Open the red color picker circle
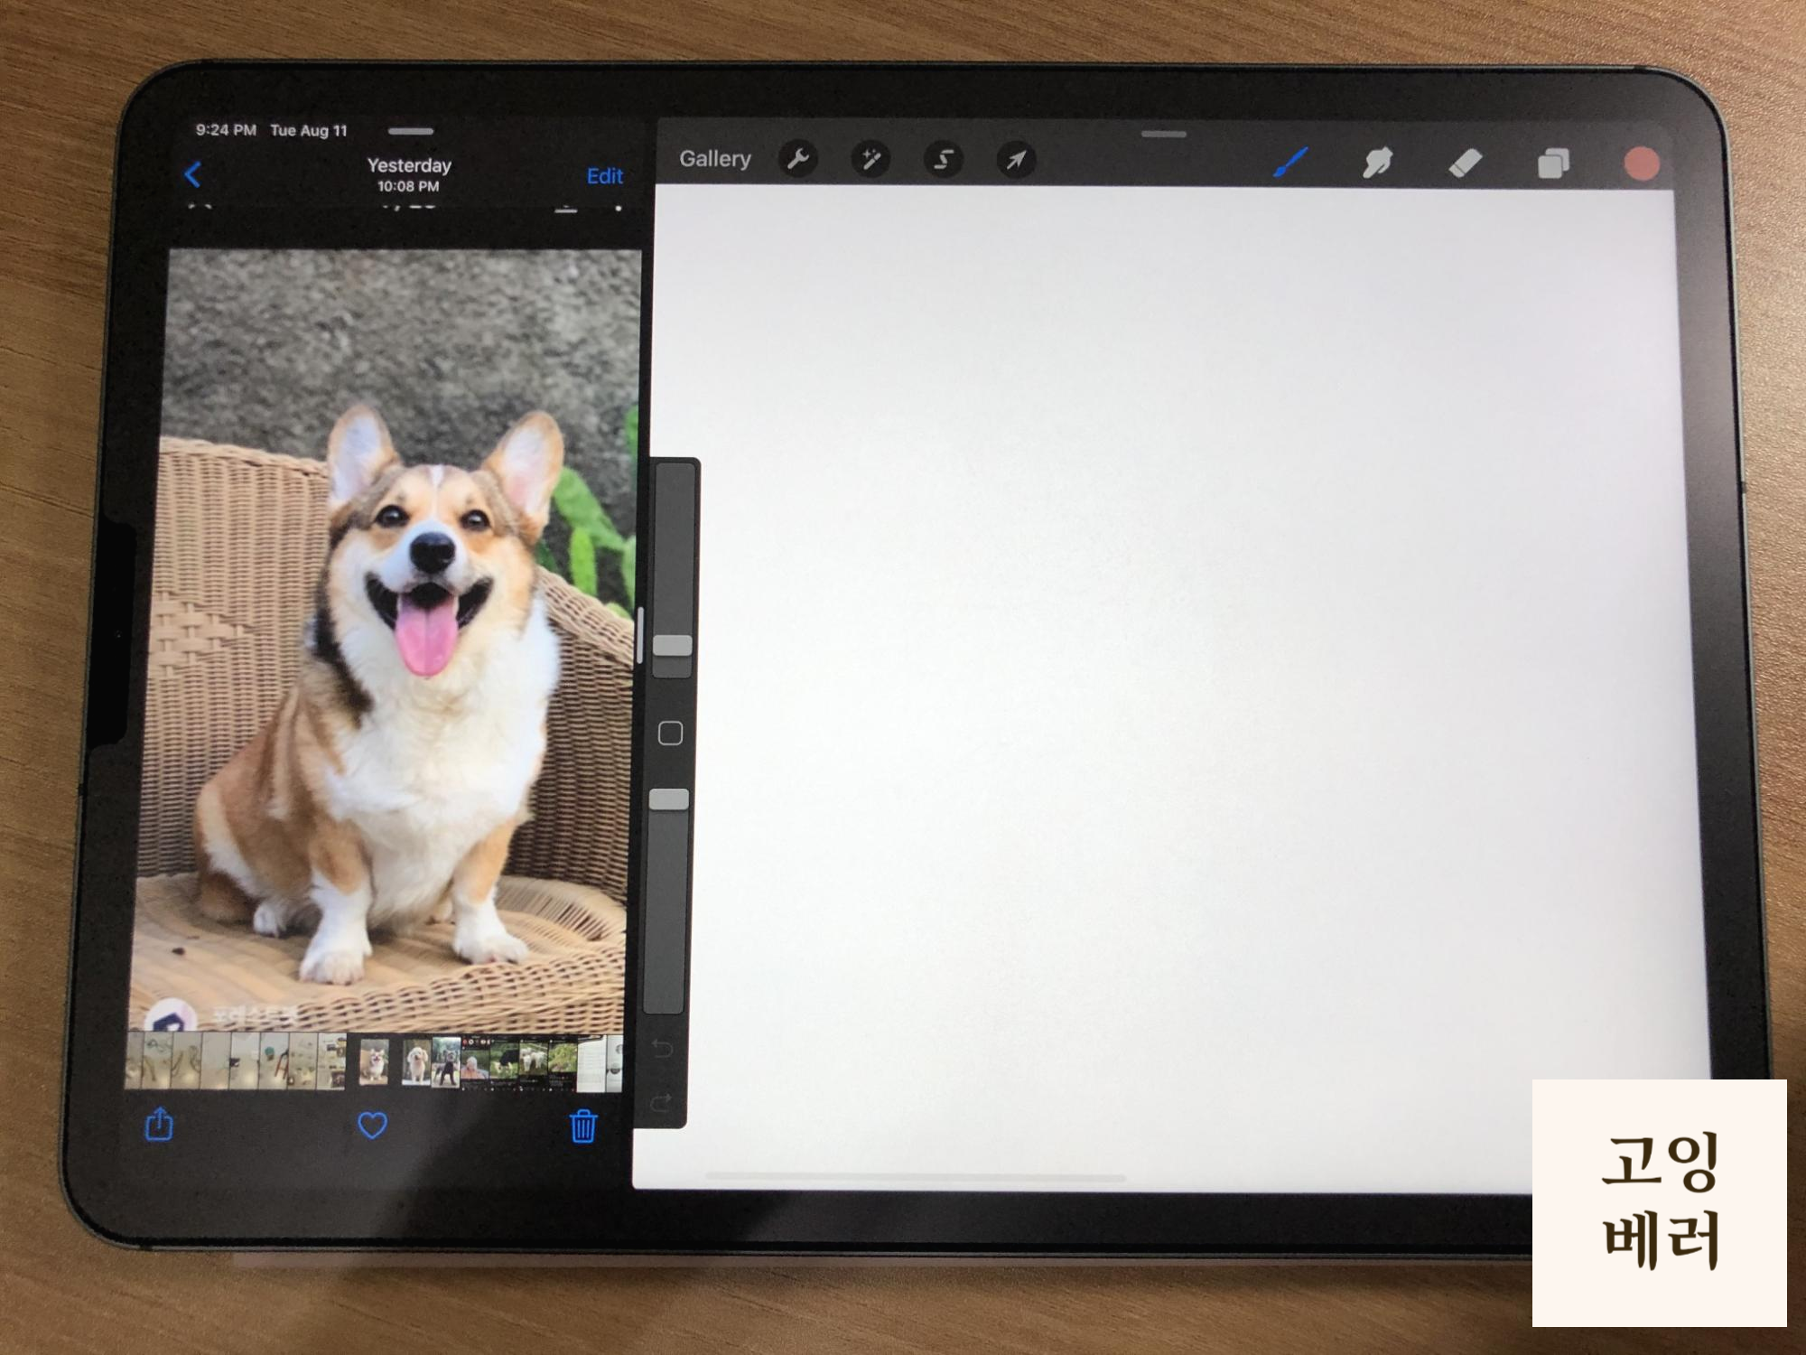 [1641, 164]
